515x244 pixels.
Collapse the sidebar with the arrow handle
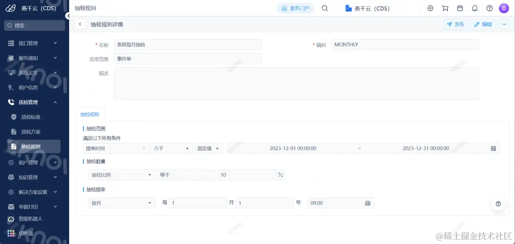point(68,16)
